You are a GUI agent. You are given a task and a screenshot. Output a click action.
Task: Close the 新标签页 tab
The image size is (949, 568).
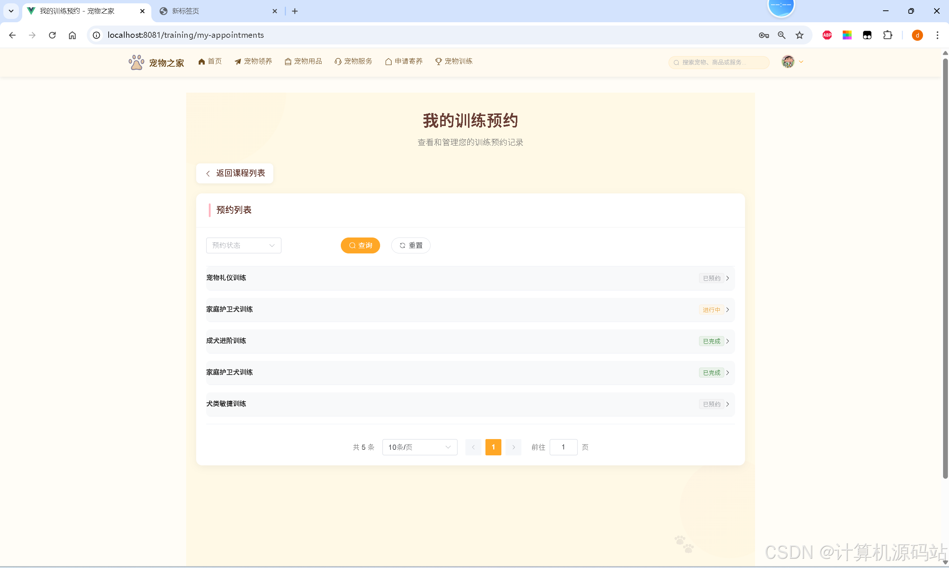pos(274,11)
